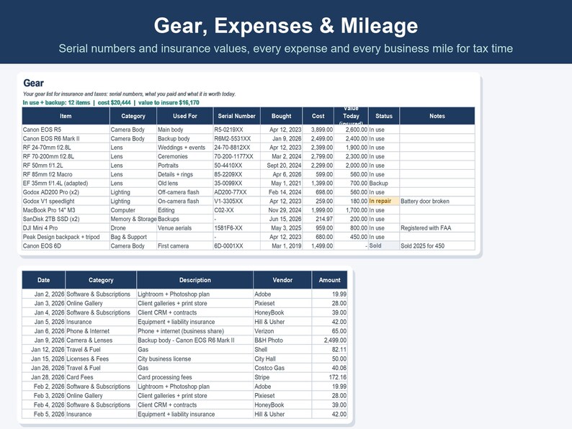Click the In repair status cell
572x429 pixels.
pos(384,201)
